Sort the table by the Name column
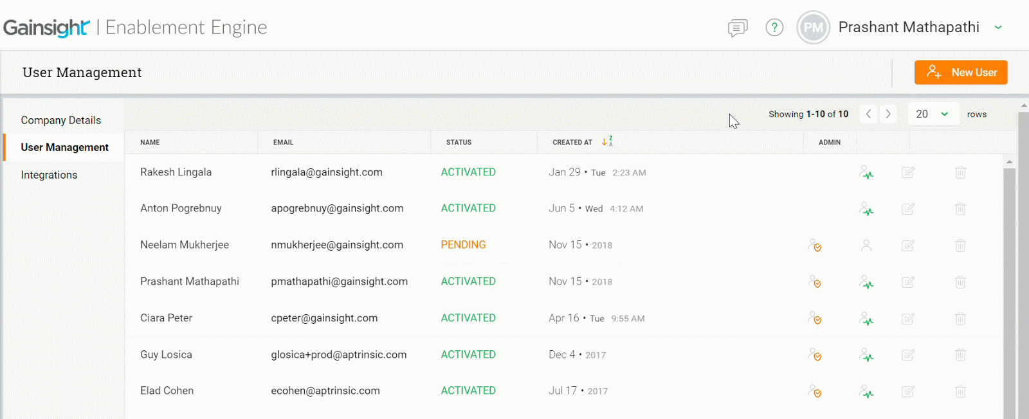 150,142
